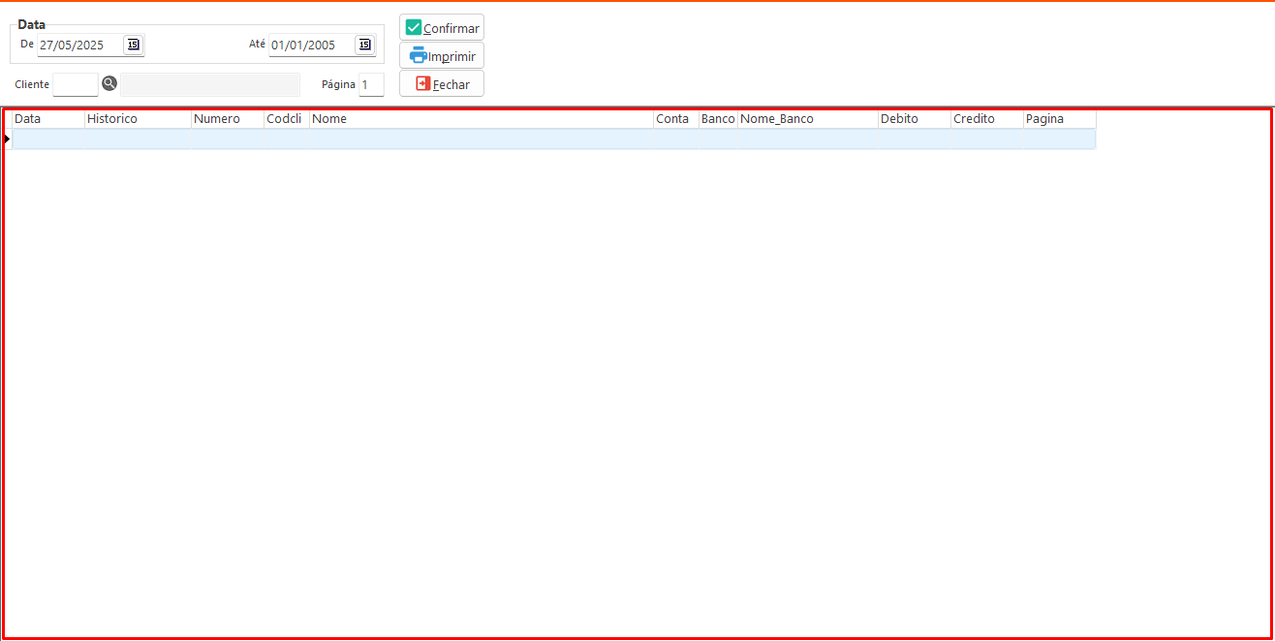Click the Numero column header
1275x641 pixels.
click(228, 119)
